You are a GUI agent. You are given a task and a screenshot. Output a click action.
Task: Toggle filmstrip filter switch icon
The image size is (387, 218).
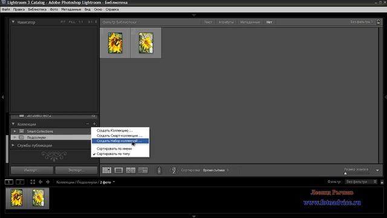click(x=382, y=182)
